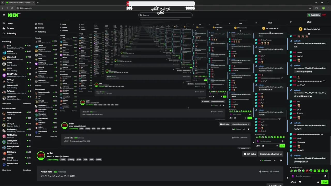Click the purple badge icon in the main message box
Viewport: 331px width, 186px height.
293,176
